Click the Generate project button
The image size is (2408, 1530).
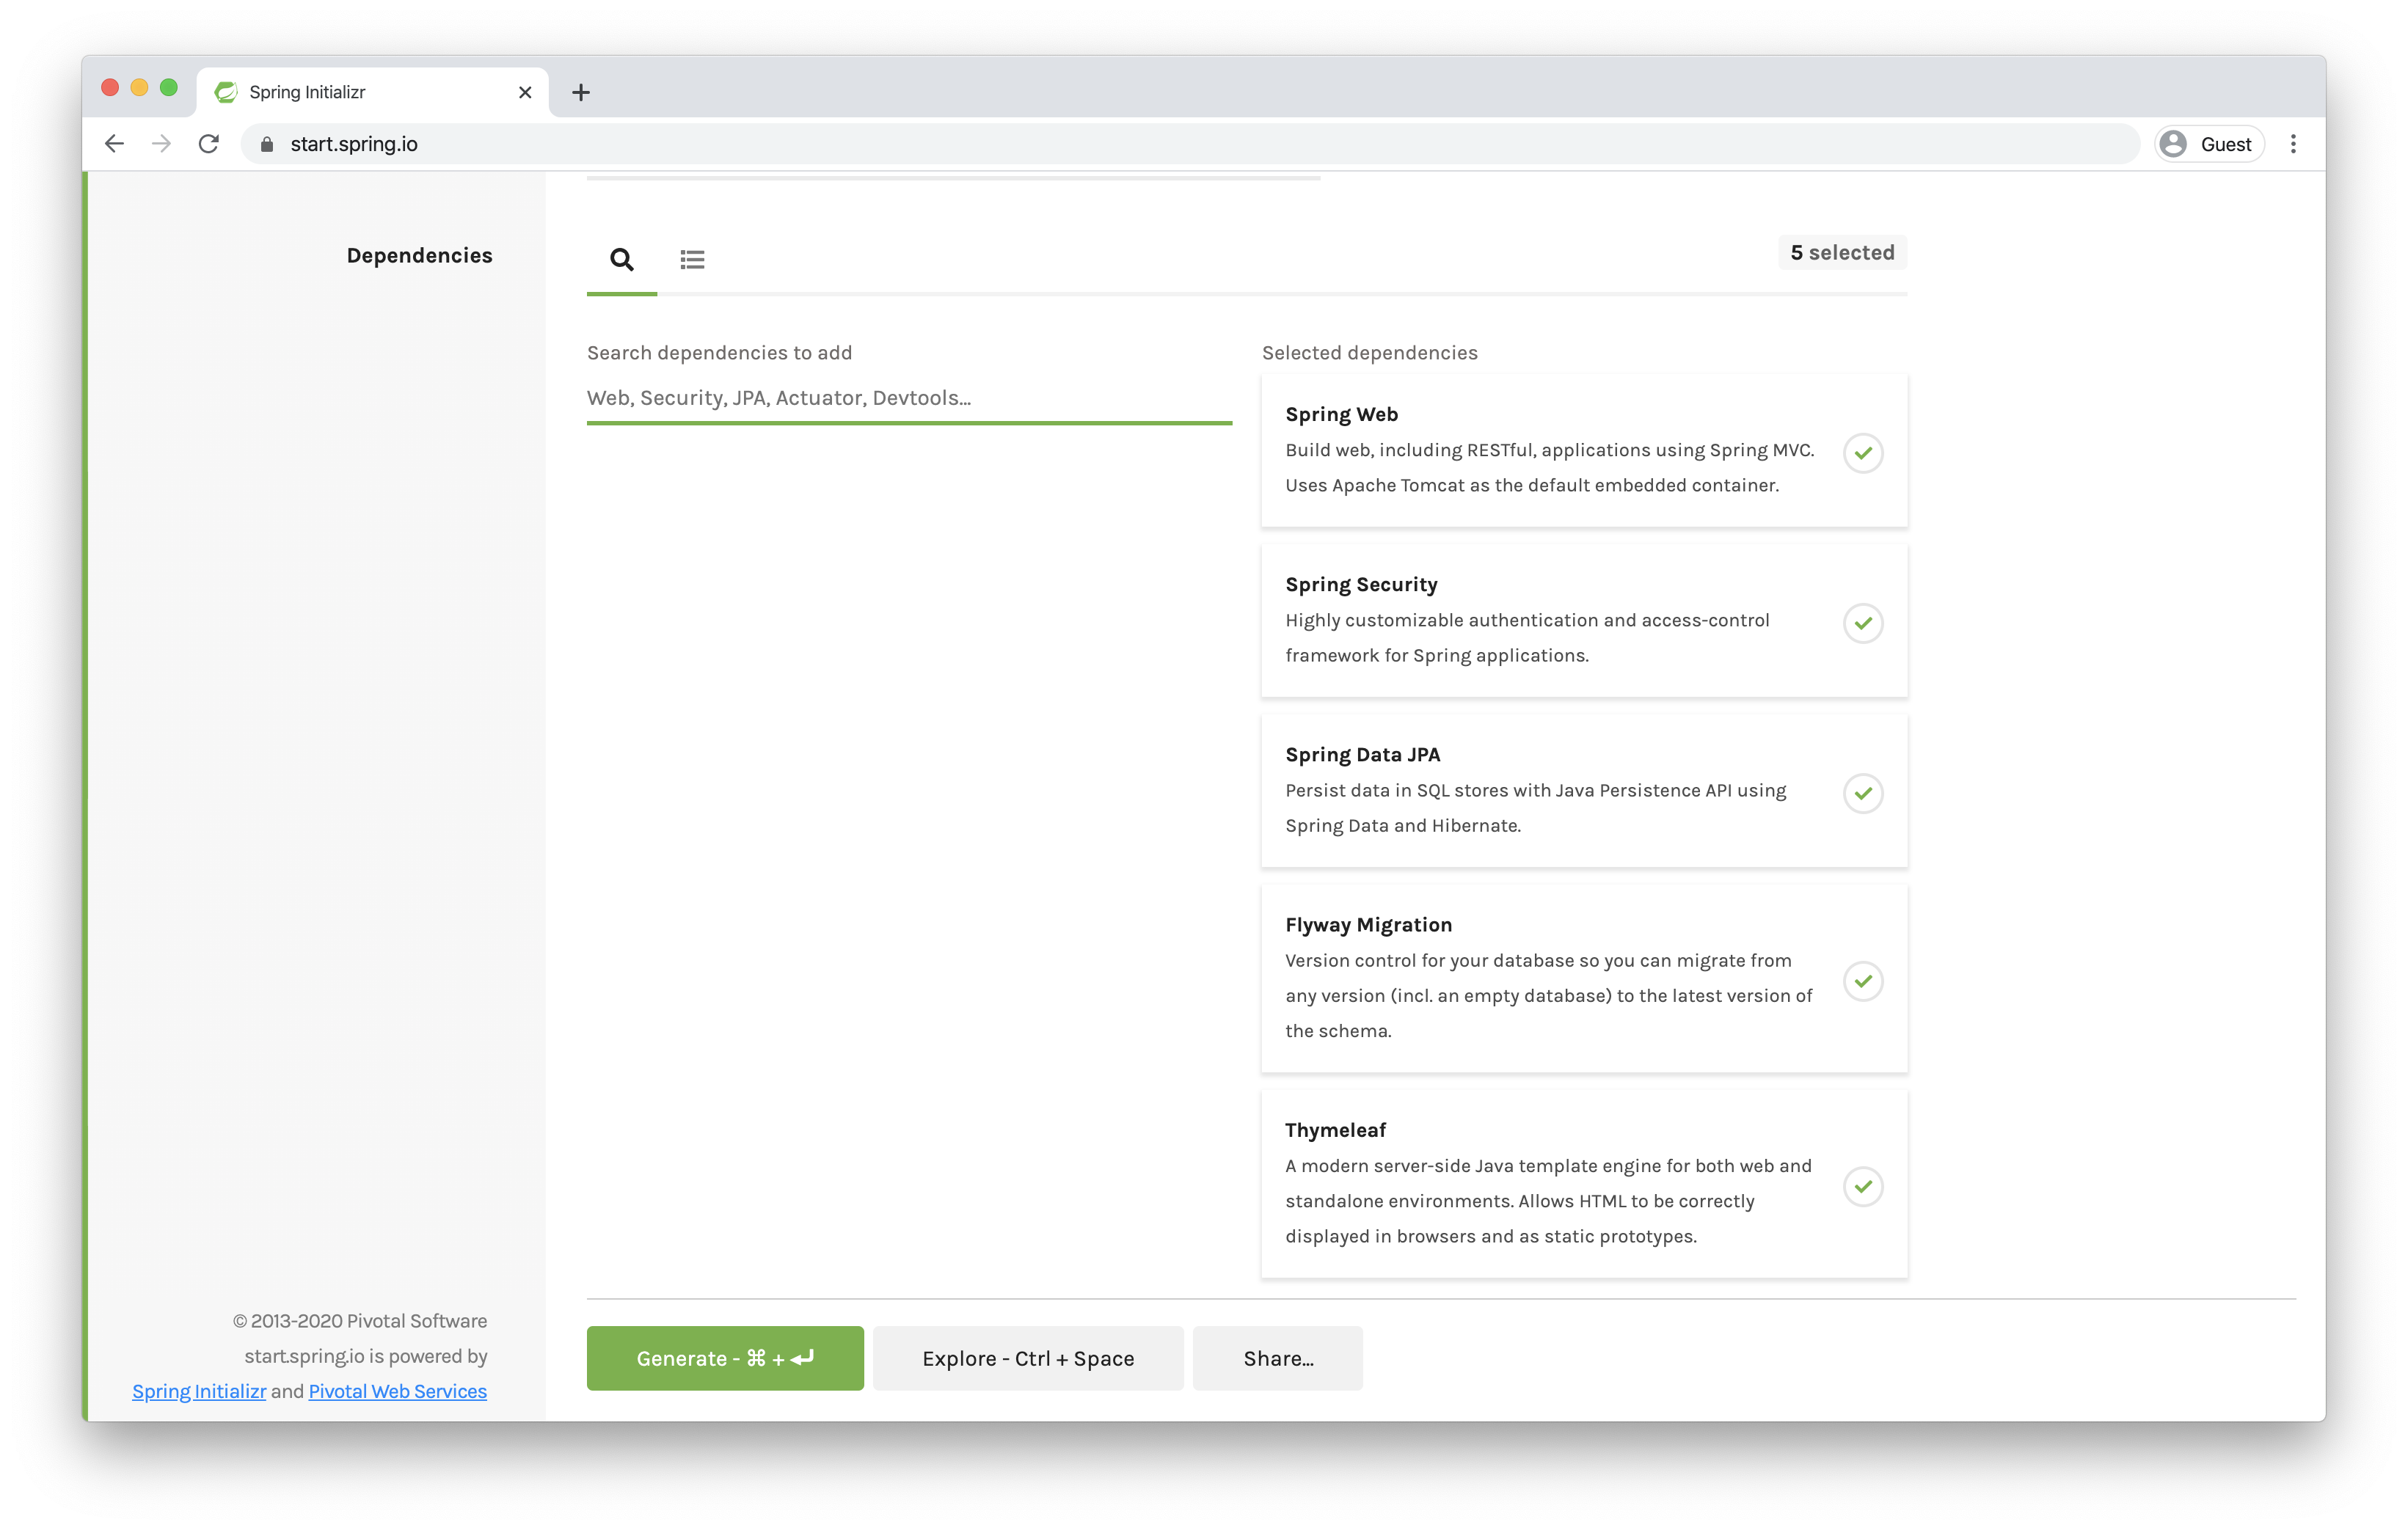pos(725,1357)
